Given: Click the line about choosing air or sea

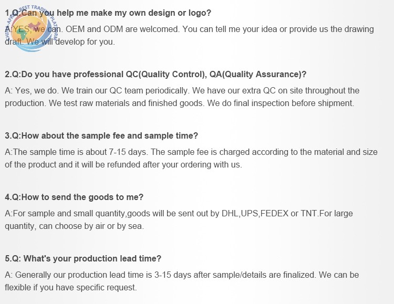Looking at the screenshot, I should pos(75,226).
